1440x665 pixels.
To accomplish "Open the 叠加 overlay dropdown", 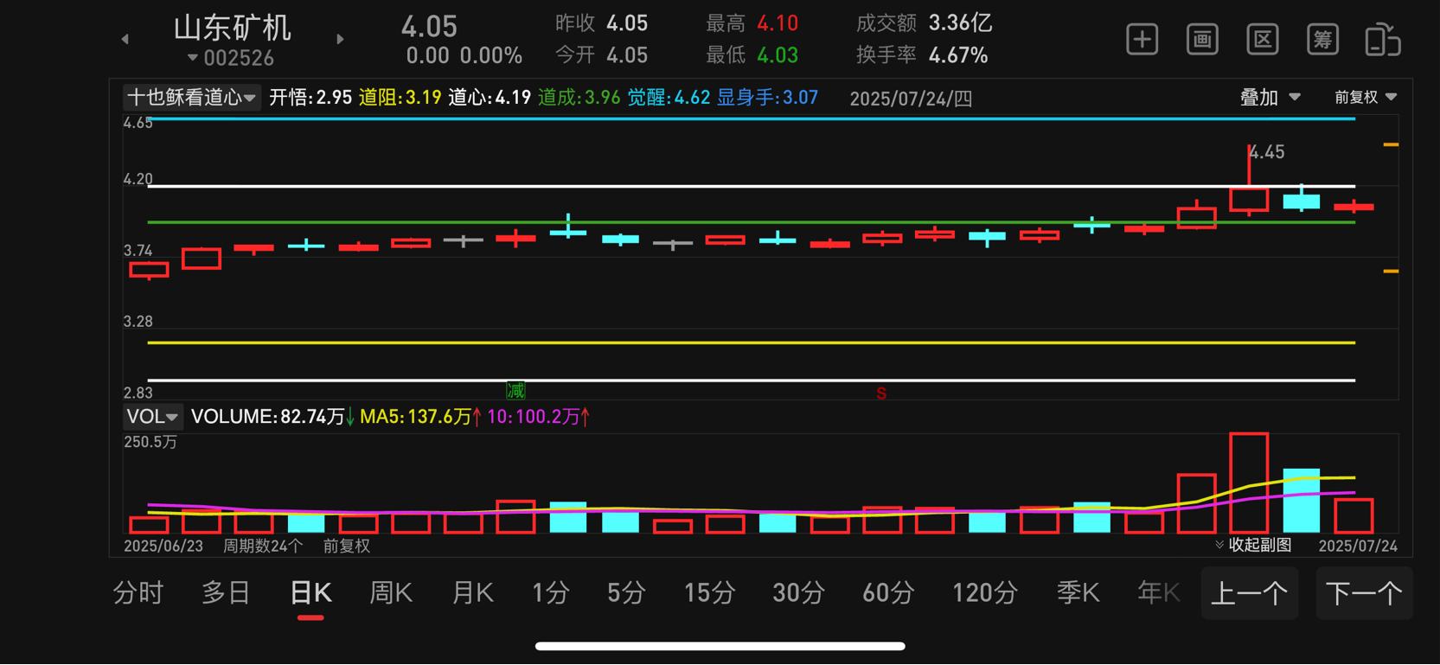I will pyautogui.click(x=1270, y=98).
